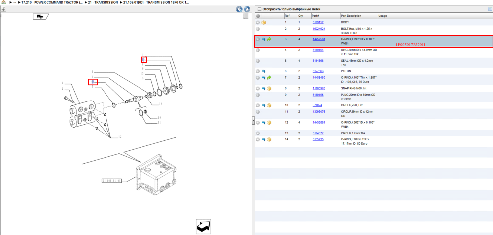493x235 pixels.
Task: Sort by the Qty column header
Action: click(x=301, y=16)
